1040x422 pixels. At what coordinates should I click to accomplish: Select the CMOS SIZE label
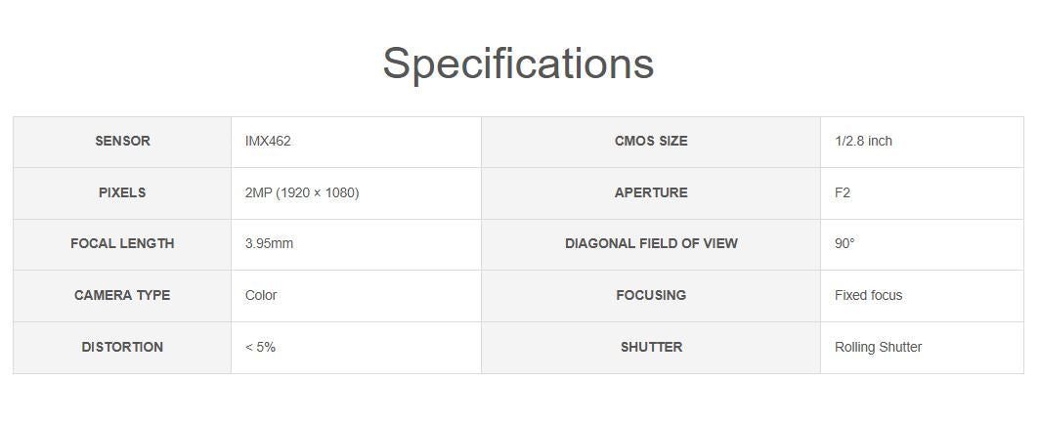(x=651, y=142)
